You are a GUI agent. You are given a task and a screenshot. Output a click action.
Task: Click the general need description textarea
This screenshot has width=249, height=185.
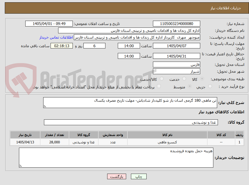click(x=130, y=102)
